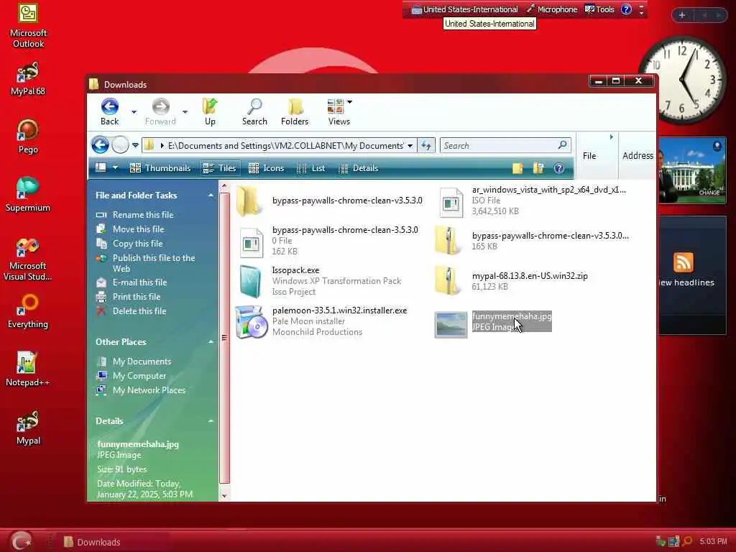Click the yellow folder icon on view bar
Screen dimensions: 736x552
pos(517,168)
